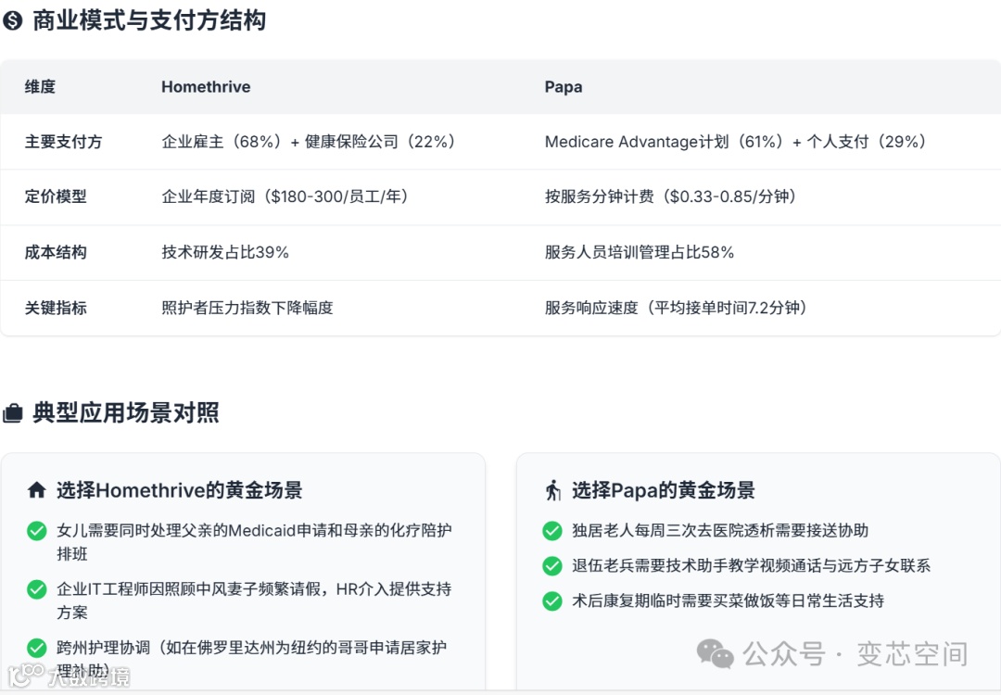Image resolution: width=1001 pixels, height=695 pixels.
Task: Click cell 照护者压力指数下降幅度
Action: coord(247,308)
